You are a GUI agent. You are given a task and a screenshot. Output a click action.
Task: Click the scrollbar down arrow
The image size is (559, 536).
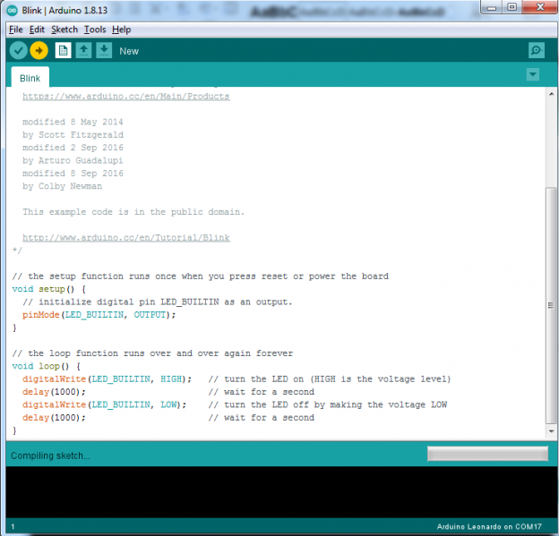click(551, 431)
